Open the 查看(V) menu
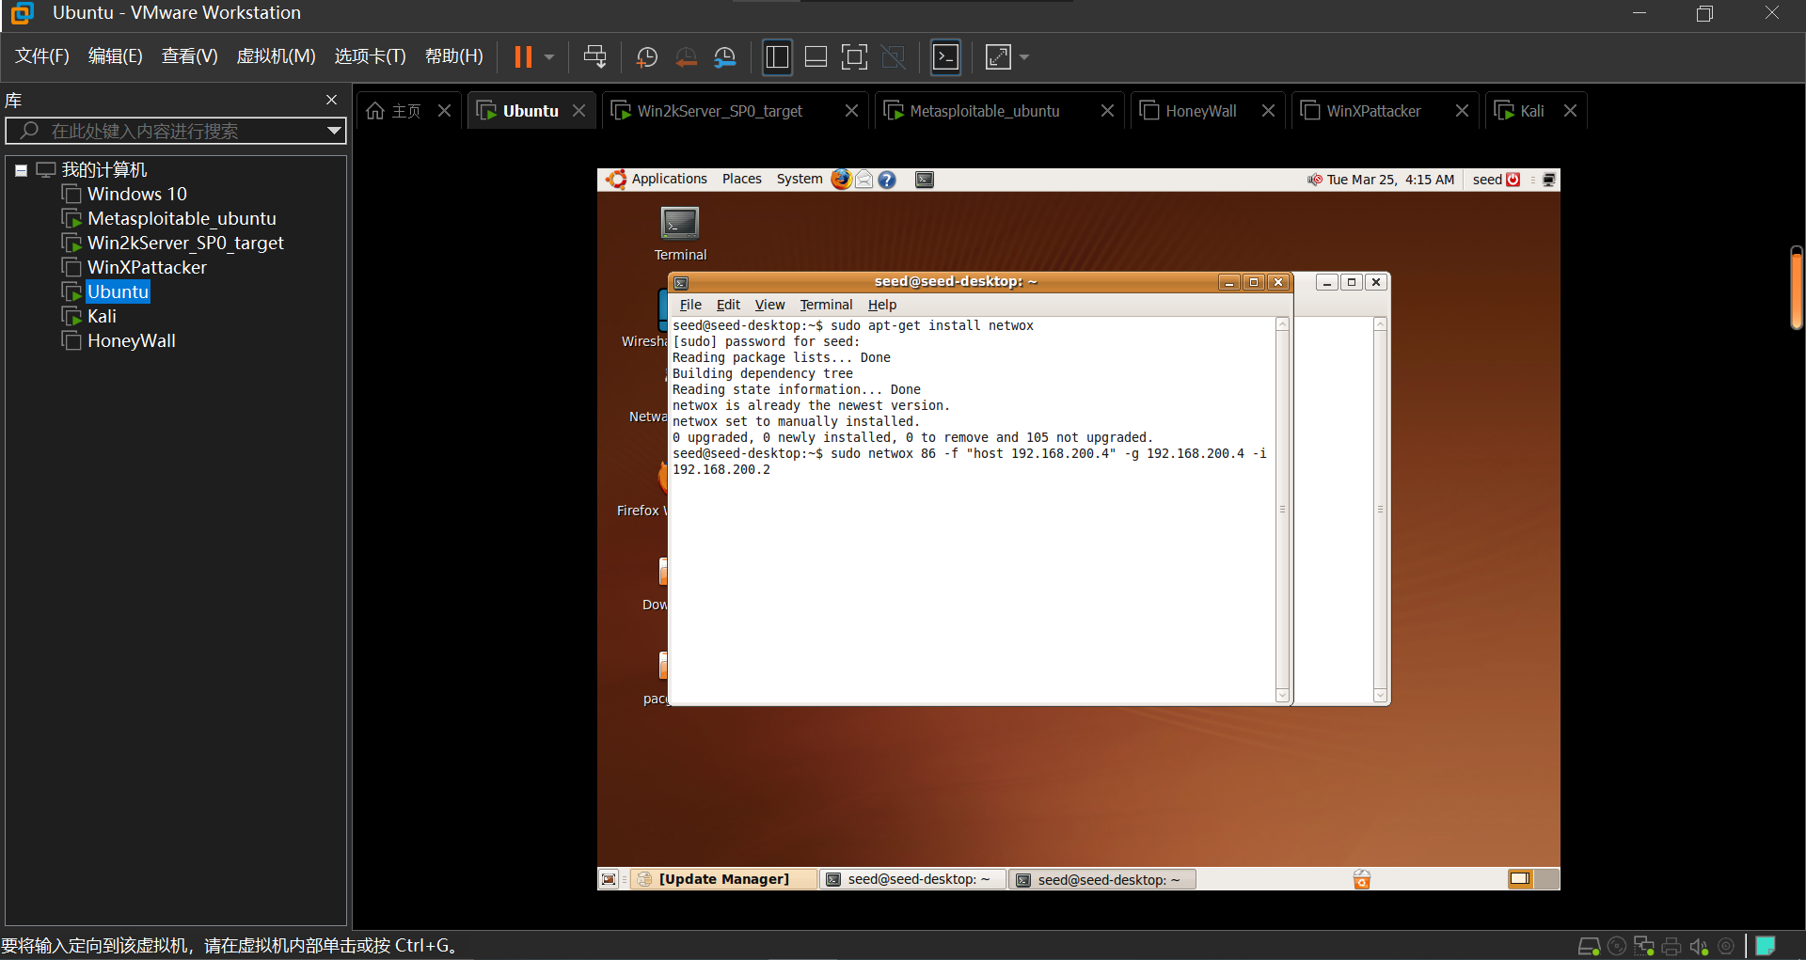Image resolution: width=1806 pixels, height=960 pixels. pos(189,56)
